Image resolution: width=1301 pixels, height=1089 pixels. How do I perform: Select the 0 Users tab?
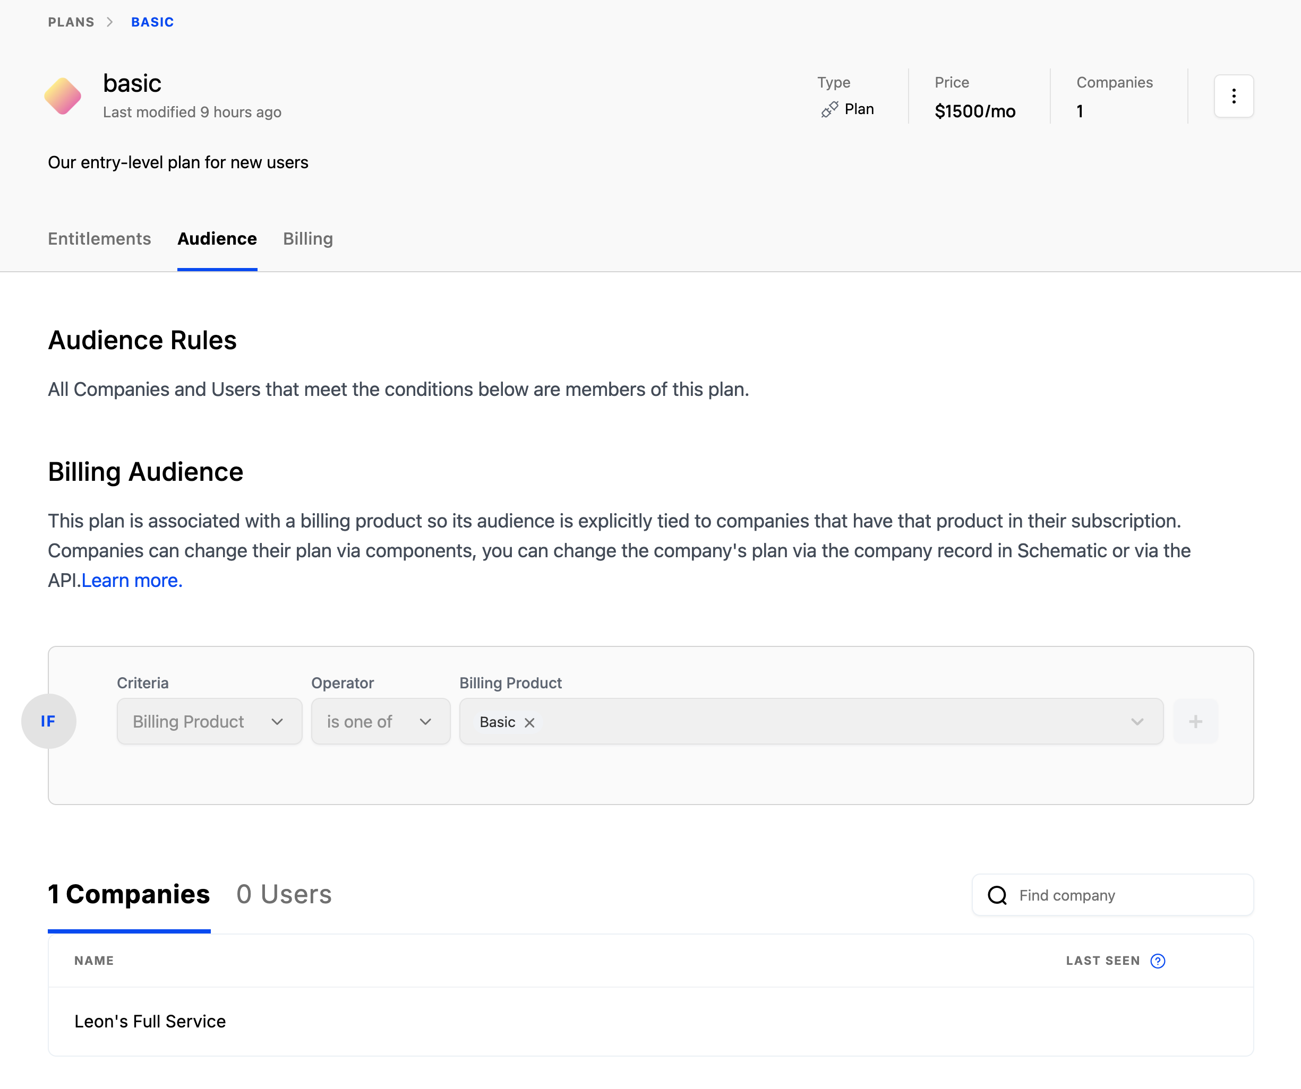[x=283, y=895]
